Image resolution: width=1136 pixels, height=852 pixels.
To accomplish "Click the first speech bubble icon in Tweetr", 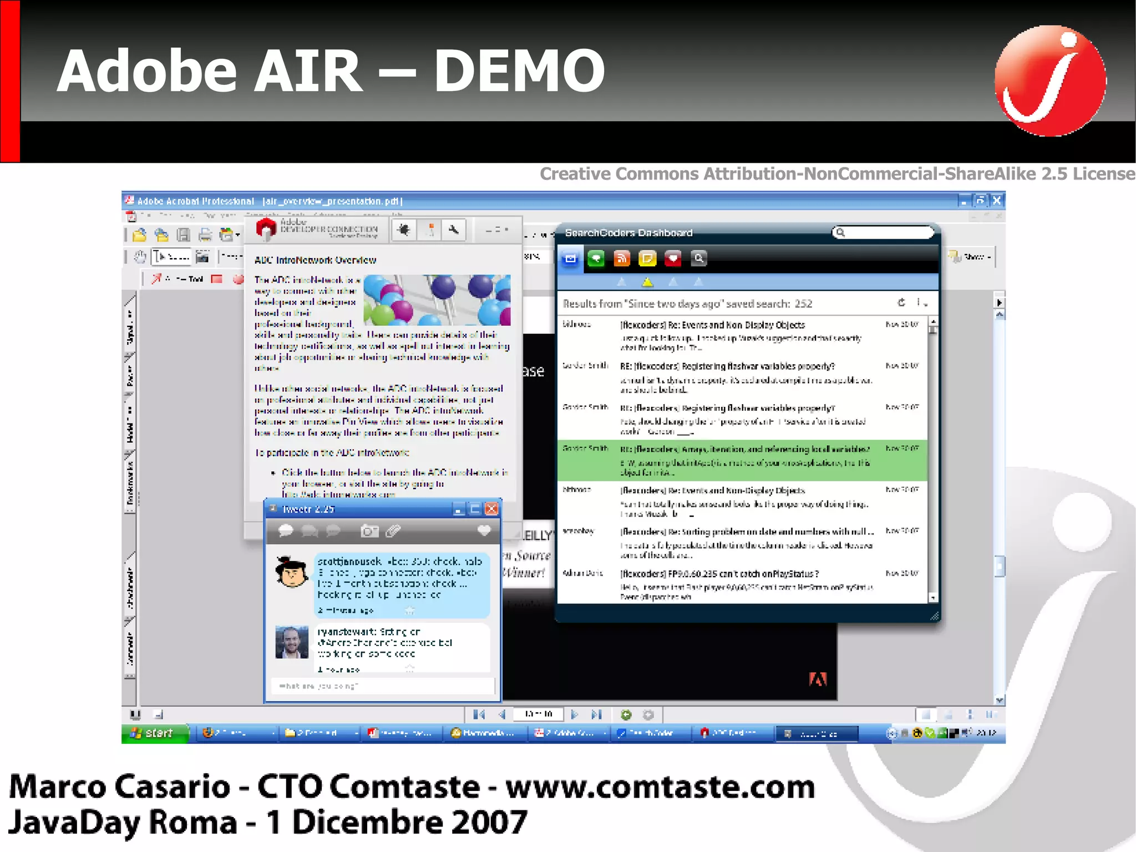I will coord(286,531).
